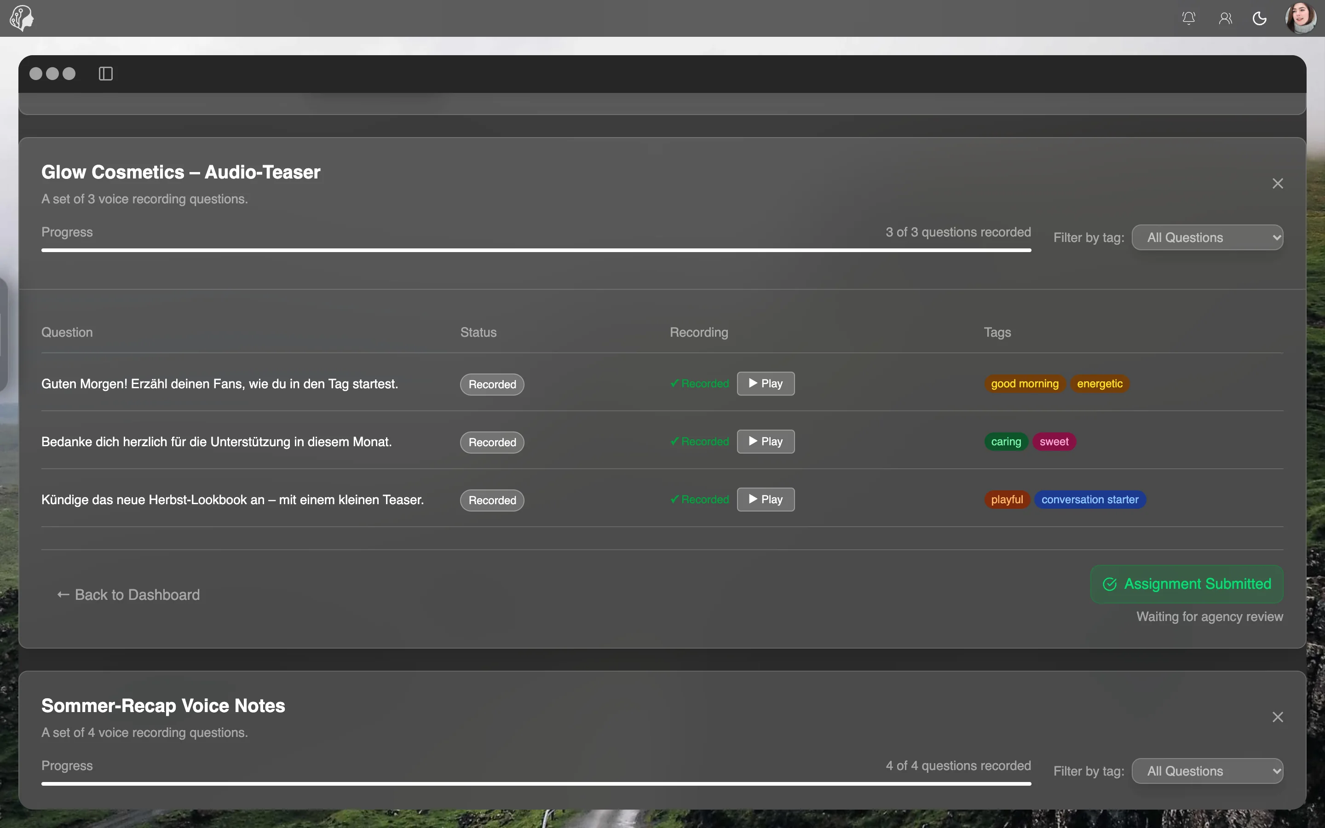Close the Sommer-Recap Voice Notes card
1325x828 pixels.
click(1278, 717)
